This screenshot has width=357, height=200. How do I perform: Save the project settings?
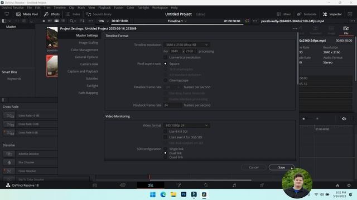pyautogui.click(x=281, y=167)
